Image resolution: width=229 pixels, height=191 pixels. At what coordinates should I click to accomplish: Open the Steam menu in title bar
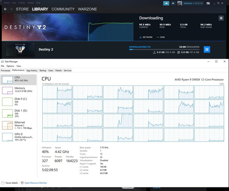click(7, 3)
